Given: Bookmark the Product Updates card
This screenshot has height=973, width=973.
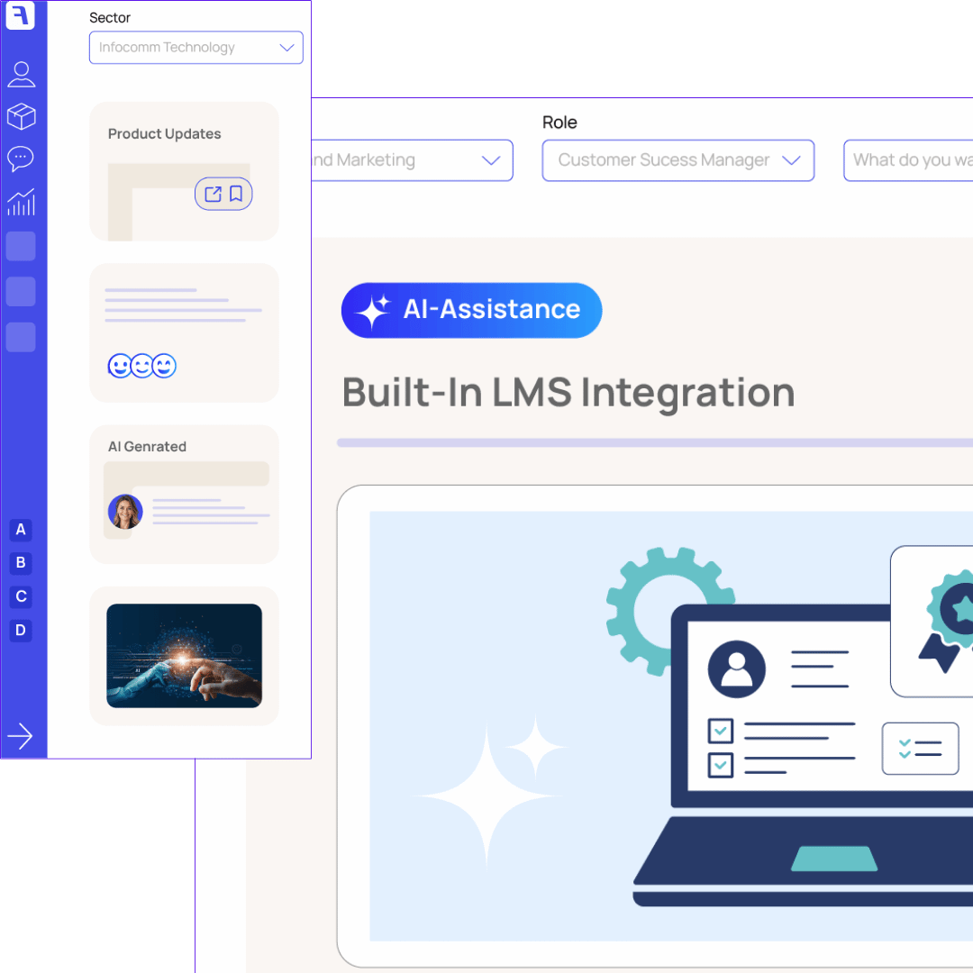Looking at the screenshot, I should [x=236, y=194].
